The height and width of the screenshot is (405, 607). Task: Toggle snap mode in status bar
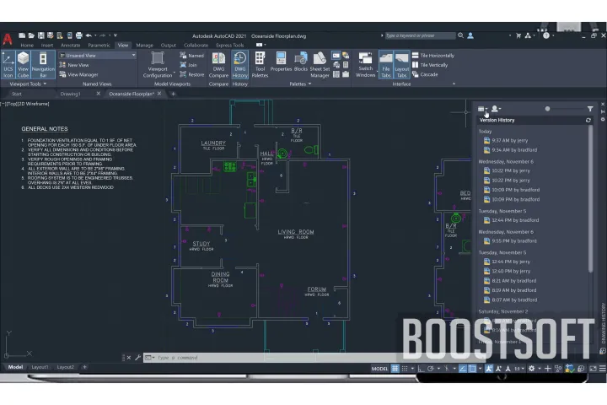pos(405,369)
